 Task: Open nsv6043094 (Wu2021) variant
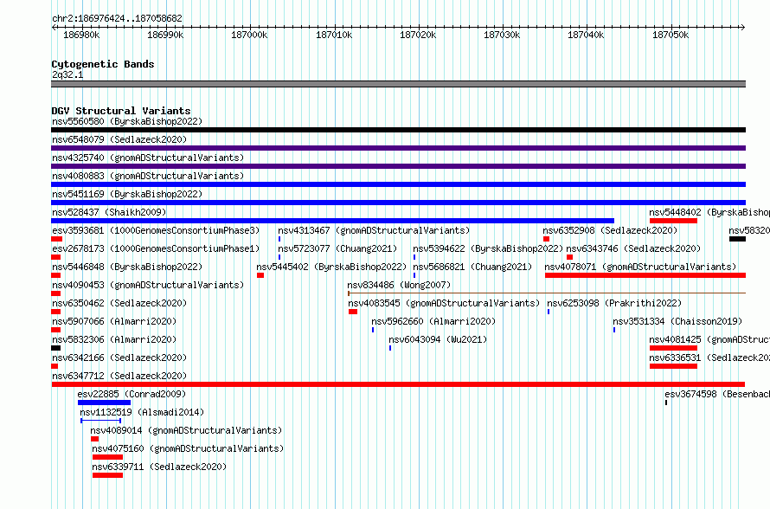pyautogui.click(x=438, y=339)
